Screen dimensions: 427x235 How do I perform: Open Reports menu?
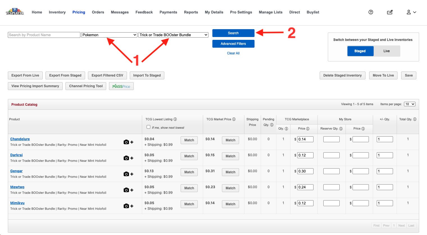pyautogui.click(x=191, y=12)
